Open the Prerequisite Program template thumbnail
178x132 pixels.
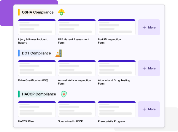click(x=117, y=109)
